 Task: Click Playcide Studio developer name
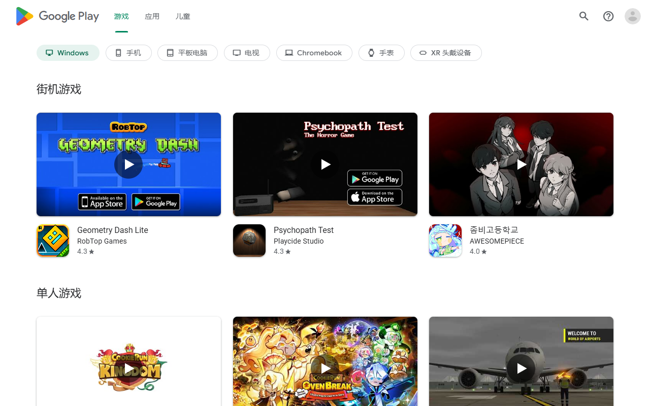coord(299,241)
